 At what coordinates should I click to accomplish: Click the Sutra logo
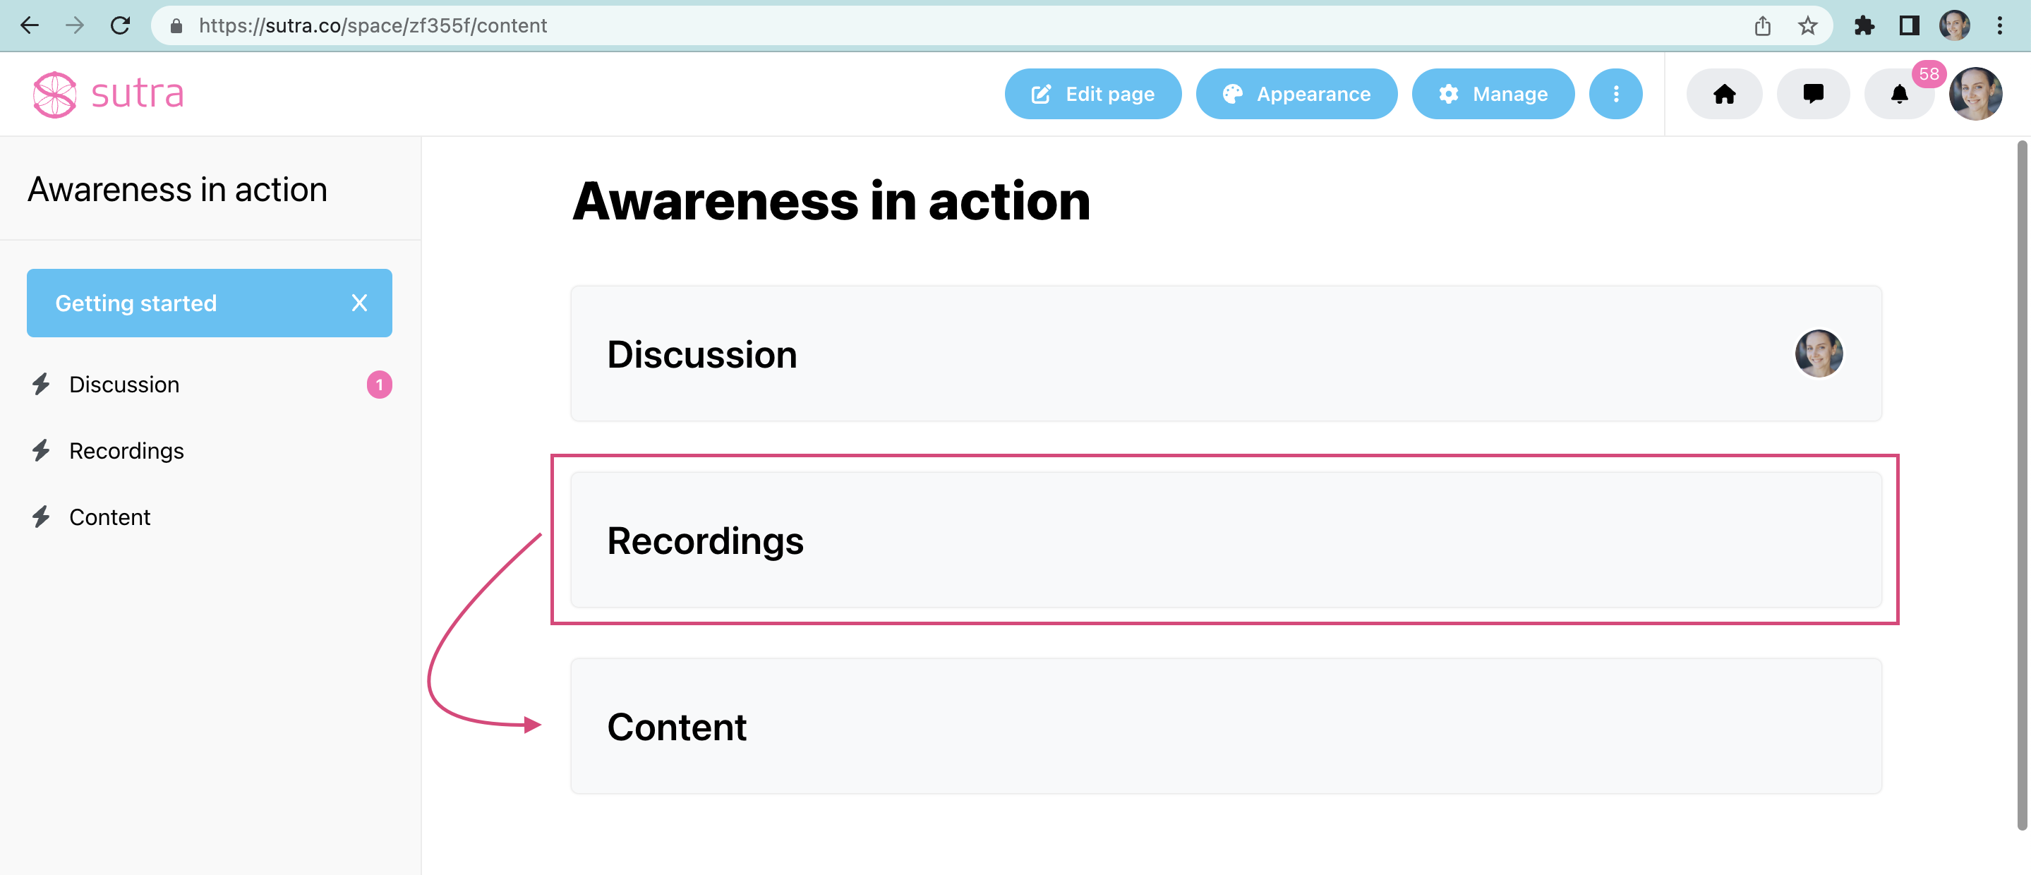pyautogui.click(x=108, y=94)
